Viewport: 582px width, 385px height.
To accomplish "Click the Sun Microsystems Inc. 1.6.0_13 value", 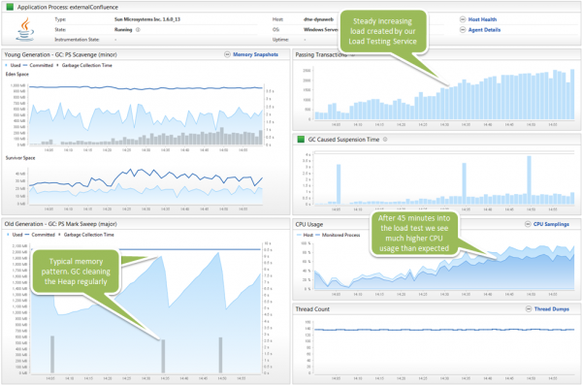I will tap(147, 19).
